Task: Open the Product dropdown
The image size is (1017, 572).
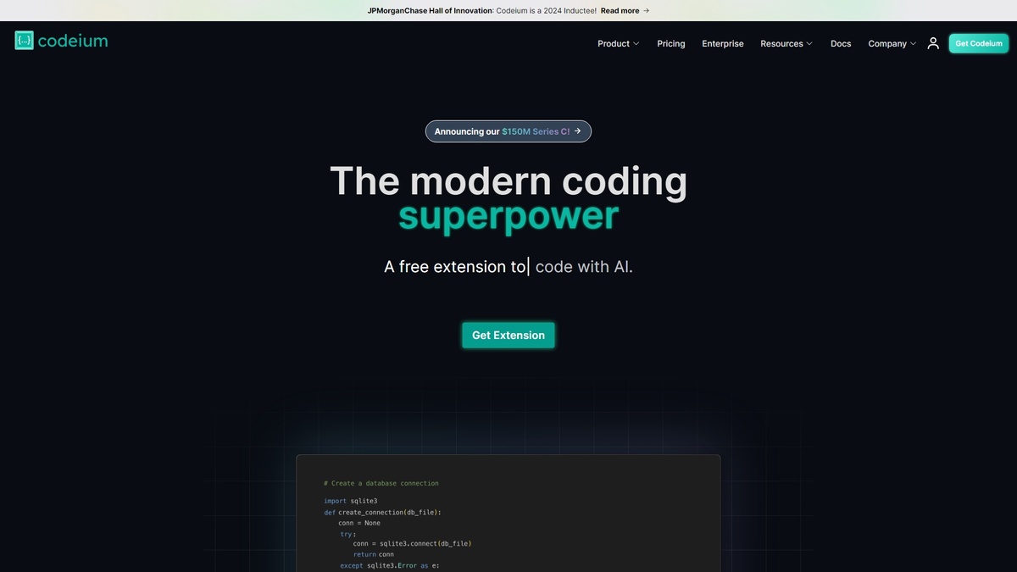Action: click(x=618, y=42)
